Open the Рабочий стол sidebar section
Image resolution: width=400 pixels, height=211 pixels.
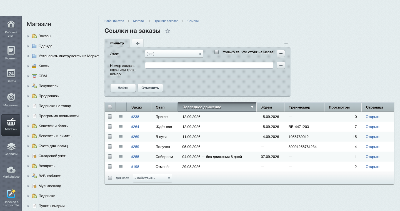[x=11, y=28]
